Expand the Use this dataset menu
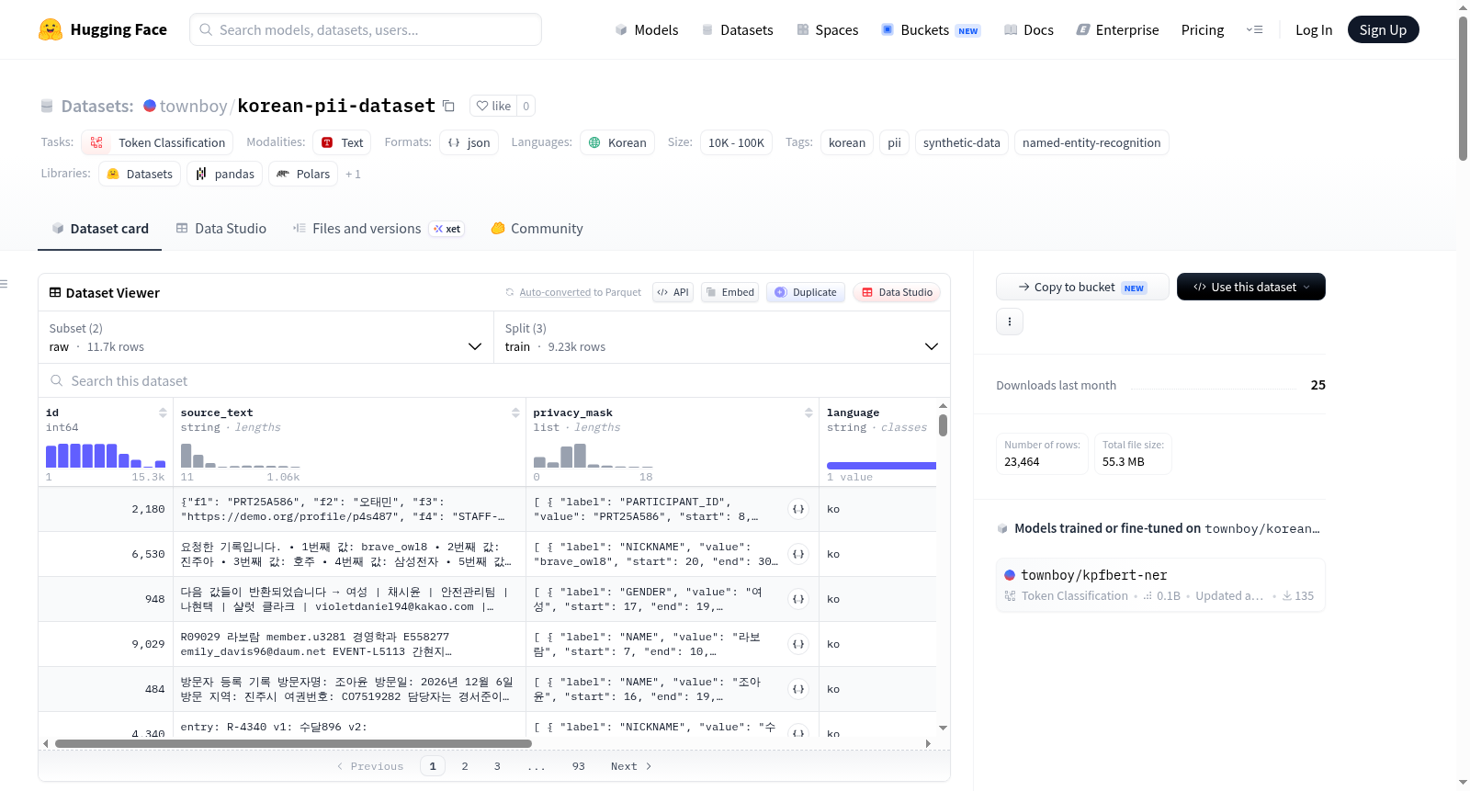The height and width of the screenshot is (791, 1470). coord(1251,287)
